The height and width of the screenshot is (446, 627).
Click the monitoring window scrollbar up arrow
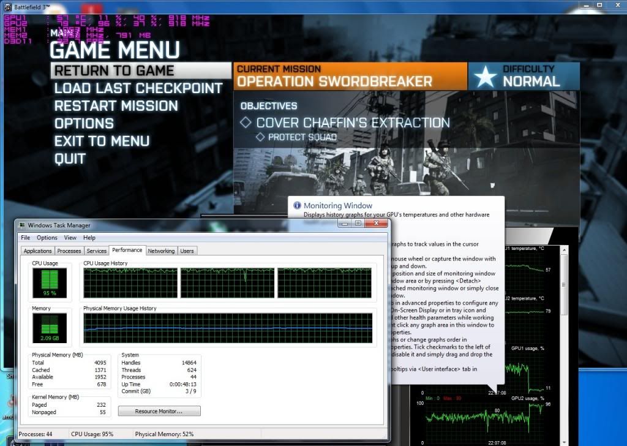coord(564,250)
